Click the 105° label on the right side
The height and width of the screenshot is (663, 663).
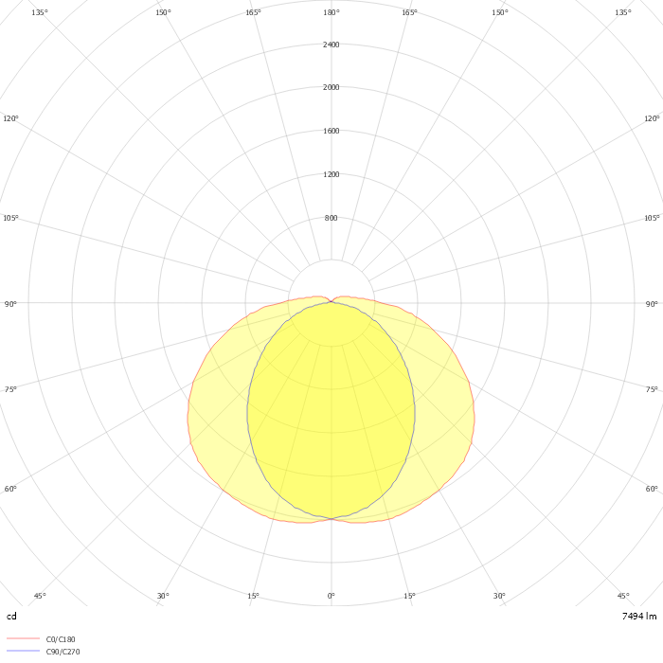click(x=652, y=218)
